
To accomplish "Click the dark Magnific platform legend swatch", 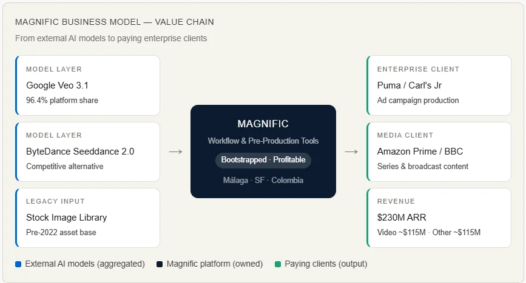I will (160, 264).
